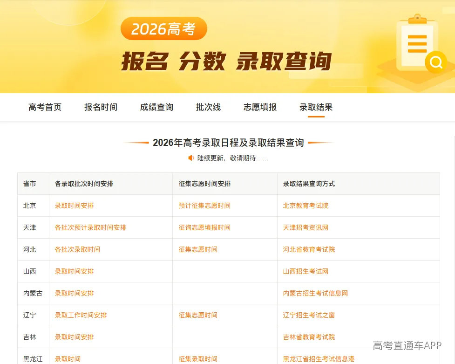This screenshot has height=364, width=455.
Task: Visit 天津招考资讯网 link
Action: (x=306, y=227)
